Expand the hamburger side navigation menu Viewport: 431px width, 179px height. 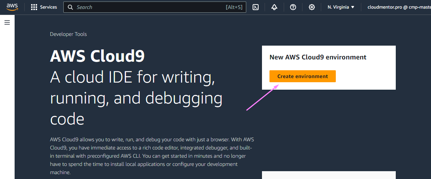point(7,23)
